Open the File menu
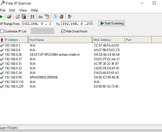 (3, 10)
